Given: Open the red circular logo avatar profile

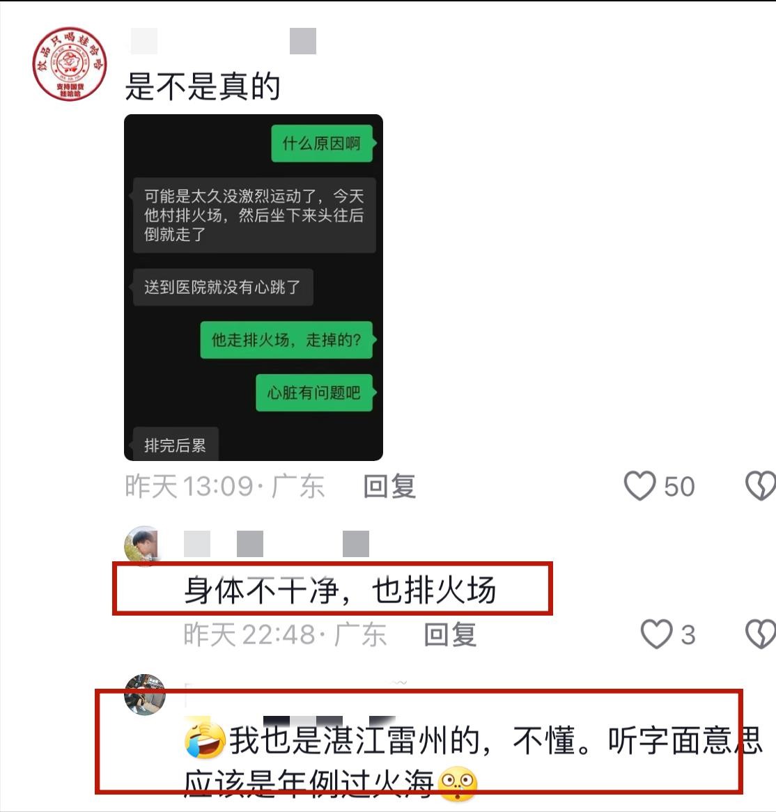Looking at the screenshot, I should pyautogui.click(x=70, y=63).
